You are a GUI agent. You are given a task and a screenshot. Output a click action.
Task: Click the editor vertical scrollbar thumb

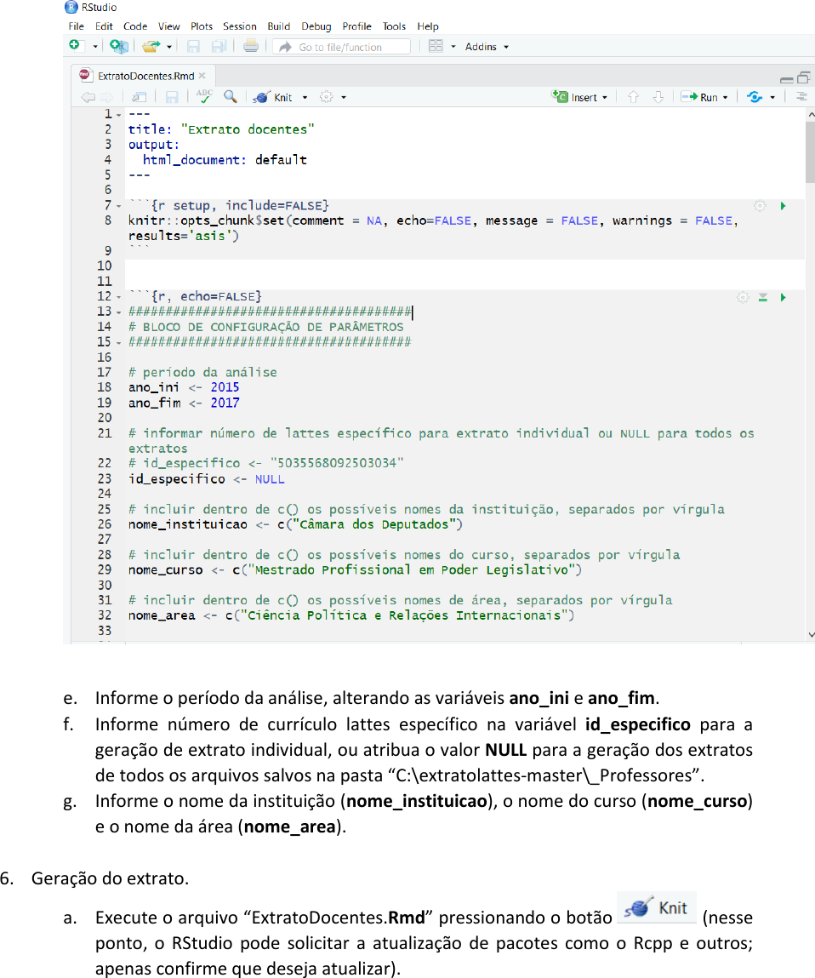coord(811,152)
